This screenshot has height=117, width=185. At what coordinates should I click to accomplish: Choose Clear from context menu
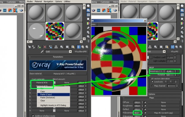(53, 101)
